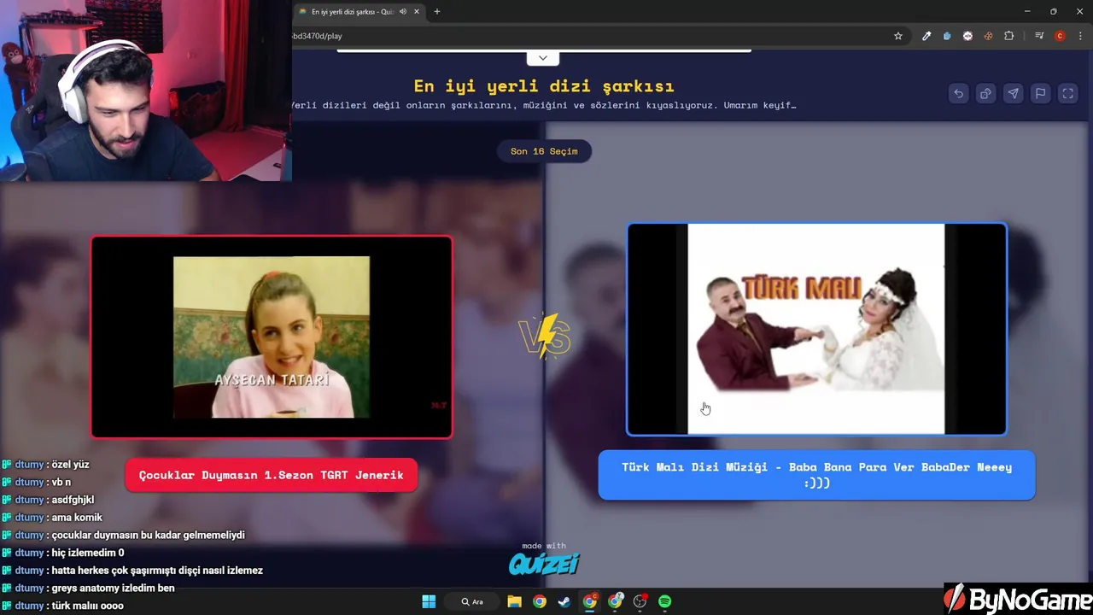Open the active Chrome with 'C' badge

coord(590,601)
